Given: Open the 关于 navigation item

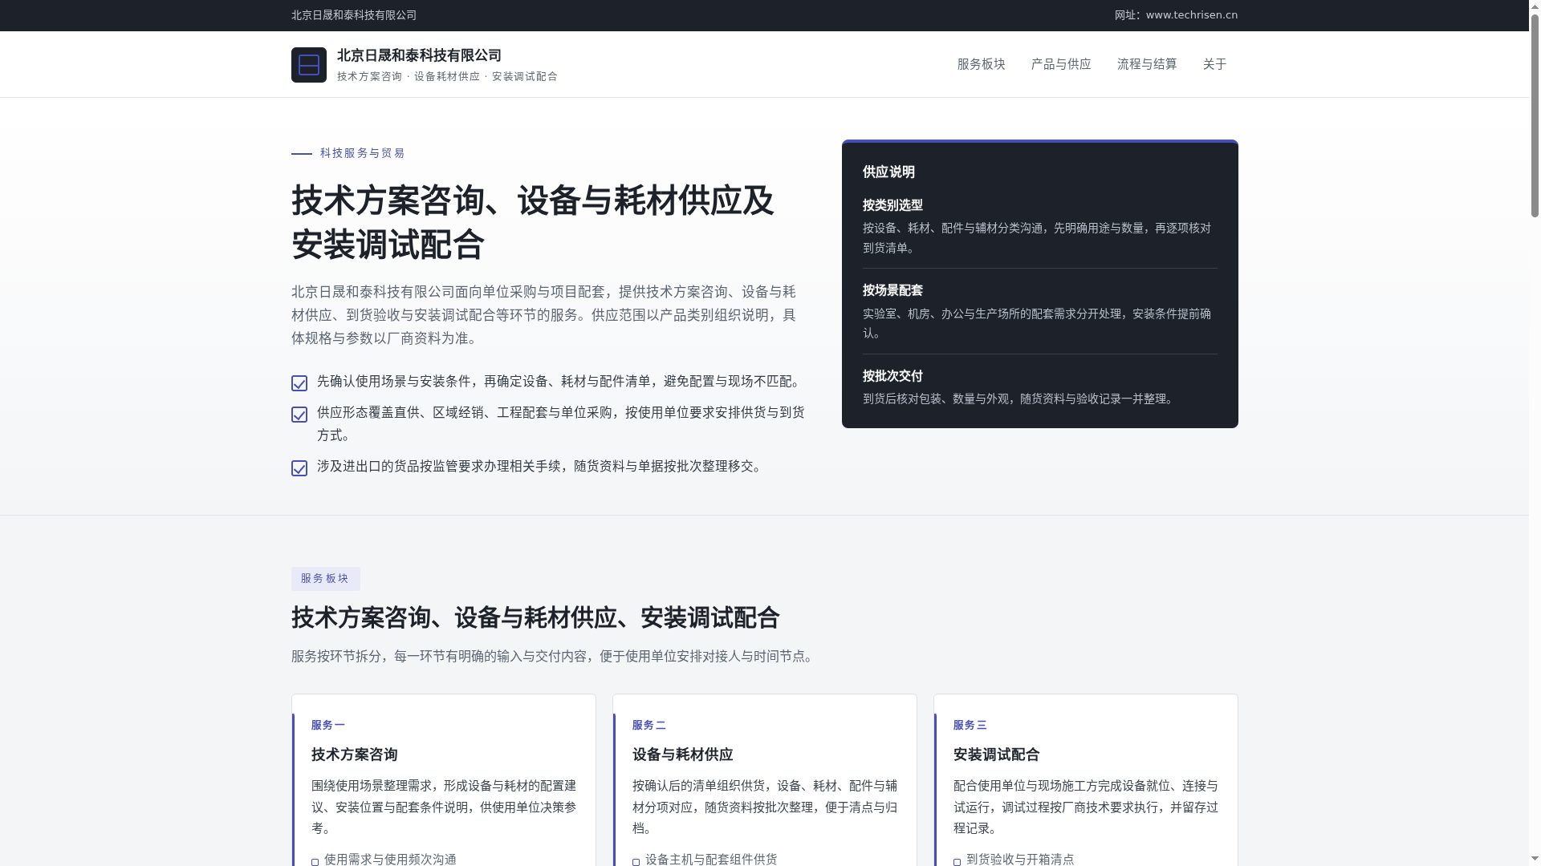Looking at the screenshot, I should tap(1214, 64).
